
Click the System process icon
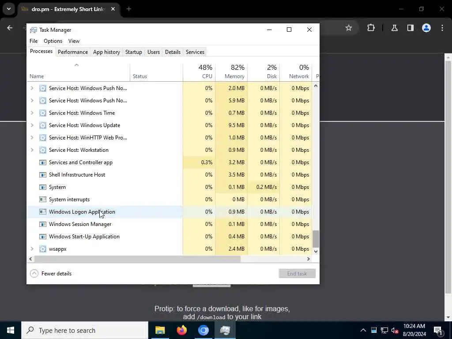point(43,187)
